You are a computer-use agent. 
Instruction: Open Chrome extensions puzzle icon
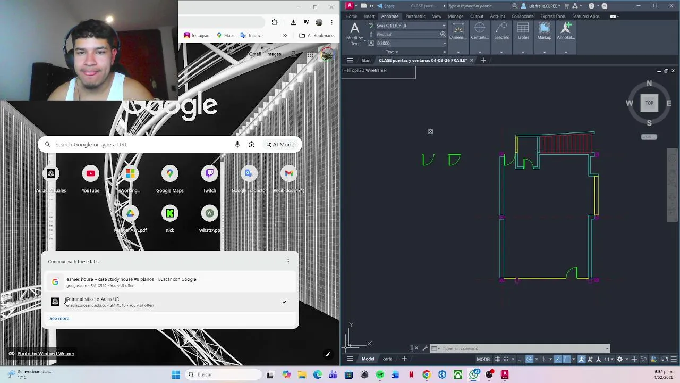coord(275,22)
